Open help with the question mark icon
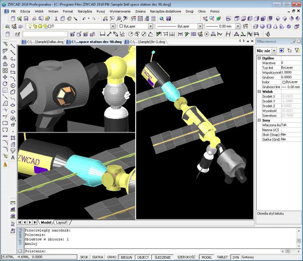This screenshot has width=303, height=261. [169, 19]
